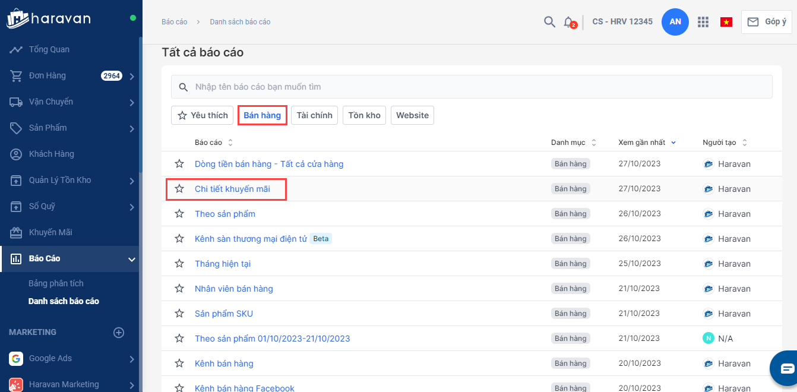Click the Góp ý feedback button
This screenshot has height=392, width=797.
pyautogui.click(x=766, y=22)
